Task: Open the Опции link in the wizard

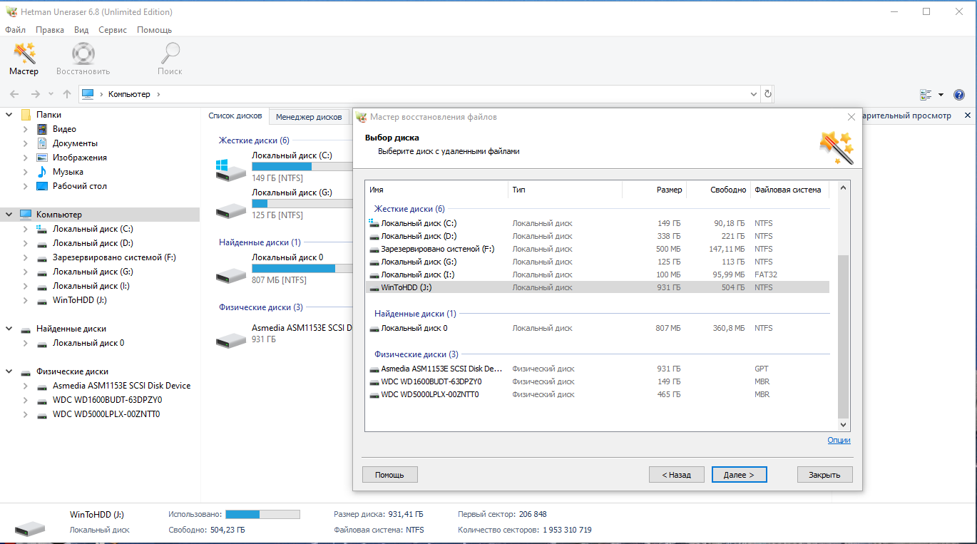Action: click(839, 440)
